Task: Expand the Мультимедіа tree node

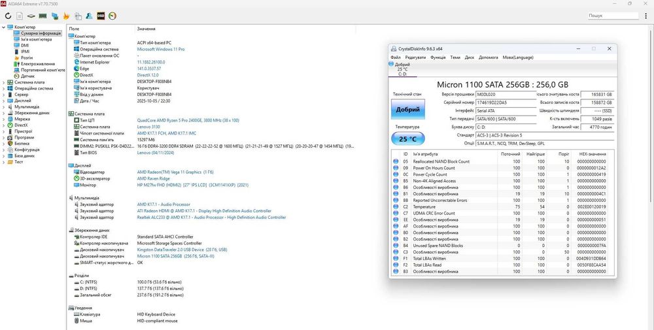Action: (4, 107)
